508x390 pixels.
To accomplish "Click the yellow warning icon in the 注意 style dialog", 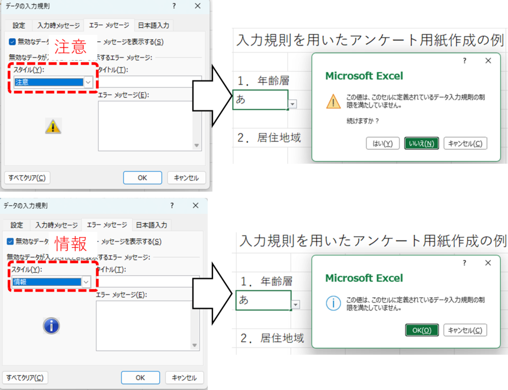I will [53, 126].
